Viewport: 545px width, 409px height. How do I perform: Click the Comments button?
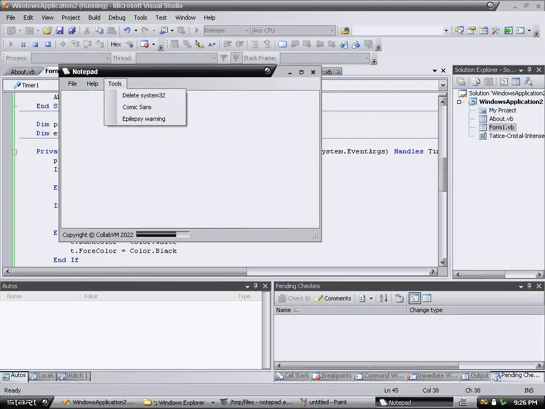(333, 298)
